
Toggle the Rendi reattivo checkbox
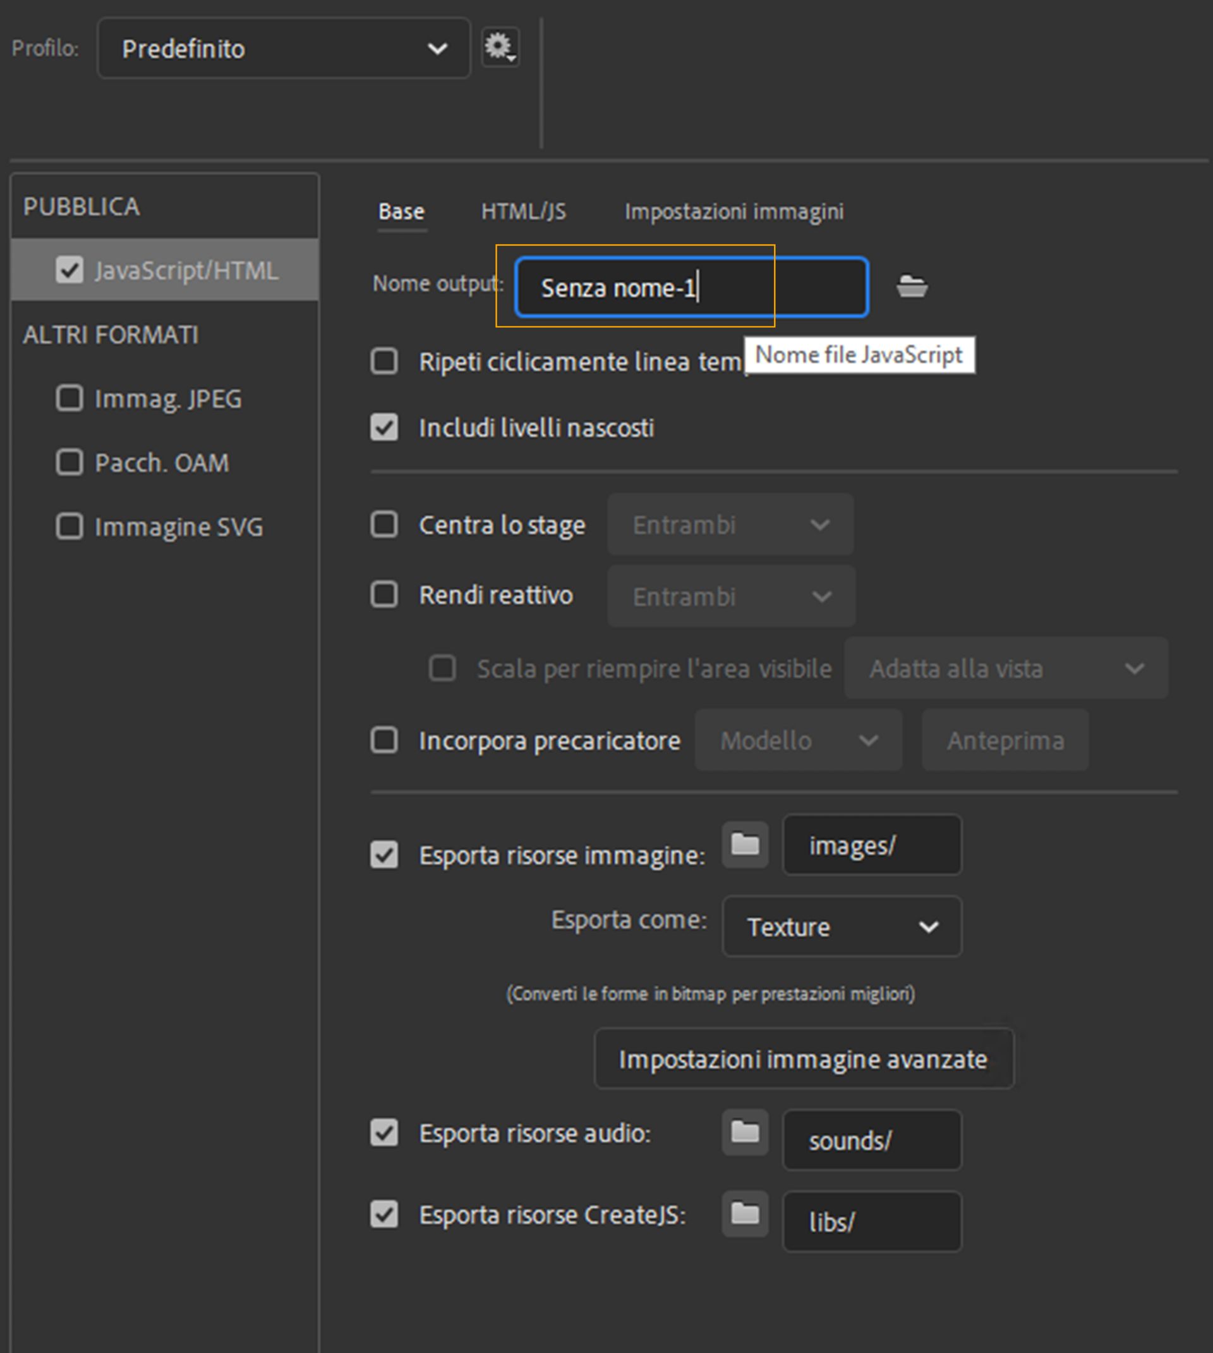[x=385, y=594]
